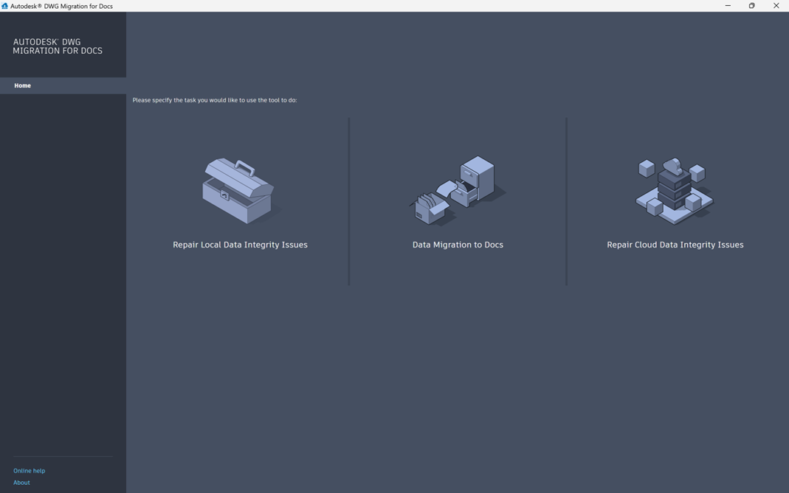This screenshot has height=493, width=789.
Task: Restore down the application window
Action: [x=751, y=6]
